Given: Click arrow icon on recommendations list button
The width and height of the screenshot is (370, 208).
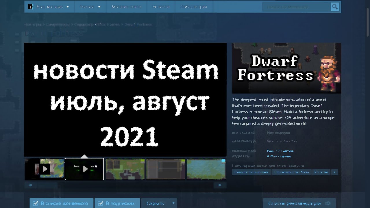Looking at the screenshot, I should click(328, 203).
